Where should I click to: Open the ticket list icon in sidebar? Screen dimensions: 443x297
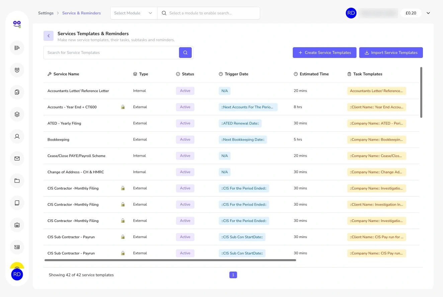click(x=17, y=247)
